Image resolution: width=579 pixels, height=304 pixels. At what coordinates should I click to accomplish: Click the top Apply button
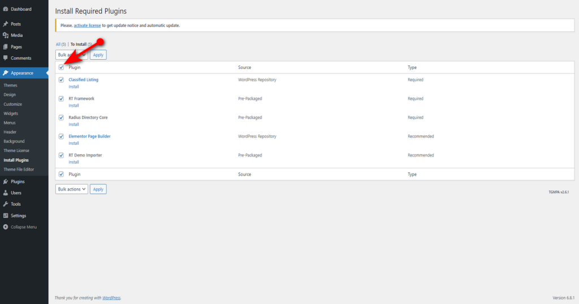(98, 55)
